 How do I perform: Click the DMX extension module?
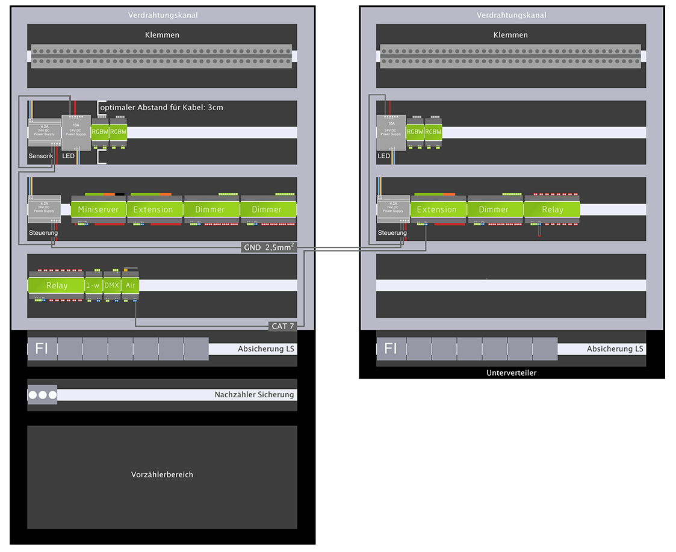click(x=111, y=285)
